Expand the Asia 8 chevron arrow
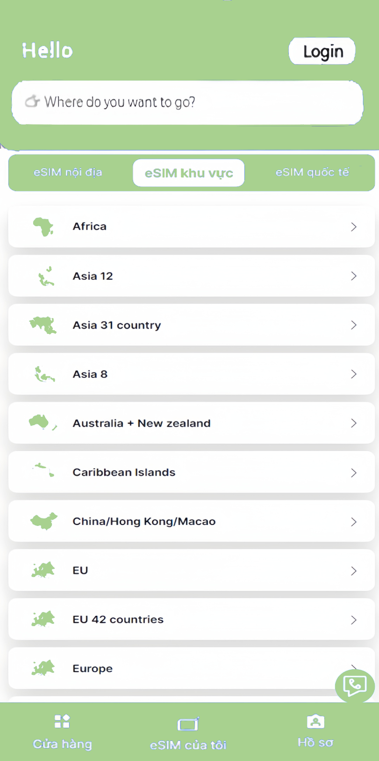Image resolution: width=379 pixels, height=761 pixels. (354, 374)
